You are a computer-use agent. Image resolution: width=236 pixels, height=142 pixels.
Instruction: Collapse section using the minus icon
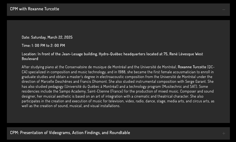click(224, 10)
